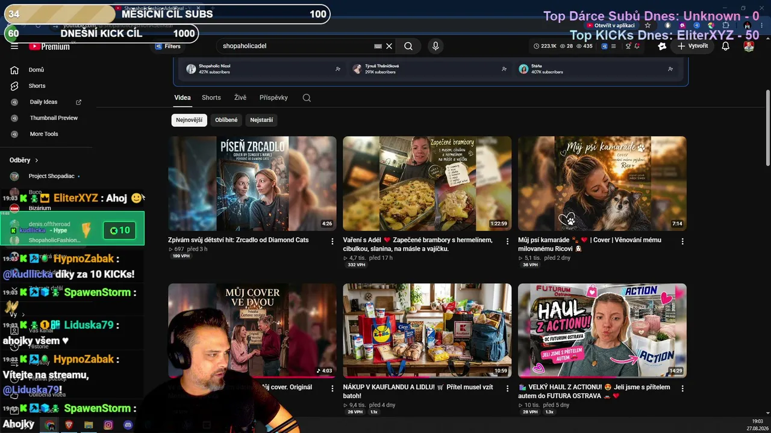
Task: Bookmark this page with the star
Action: click(x=648, y=25)
